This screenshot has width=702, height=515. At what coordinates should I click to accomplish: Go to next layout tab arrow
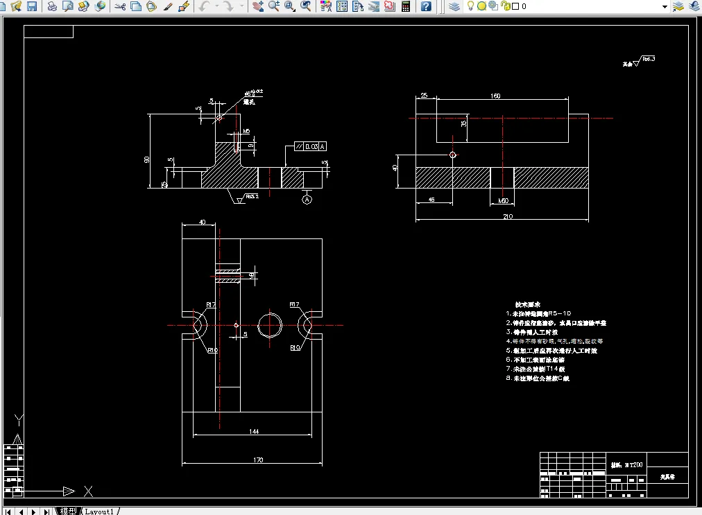tap(33, 512)
